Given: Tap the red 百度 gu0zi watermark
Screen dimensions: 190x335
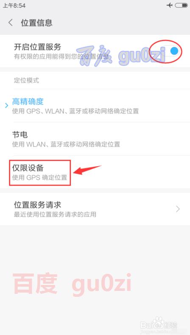Looking at the screenshot, I should click(72, 284).
